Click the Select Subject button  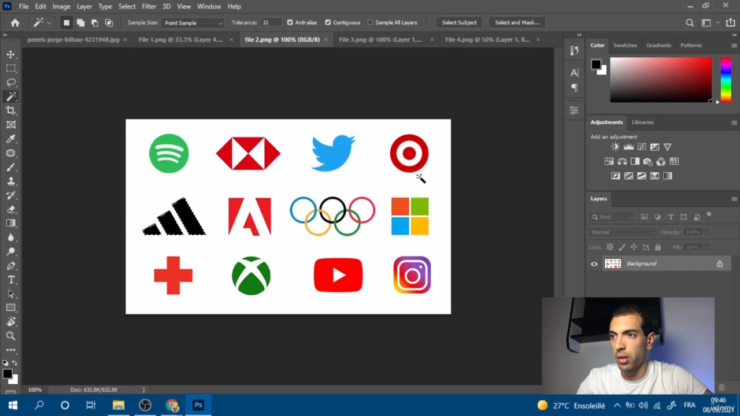tap(459, 23)
